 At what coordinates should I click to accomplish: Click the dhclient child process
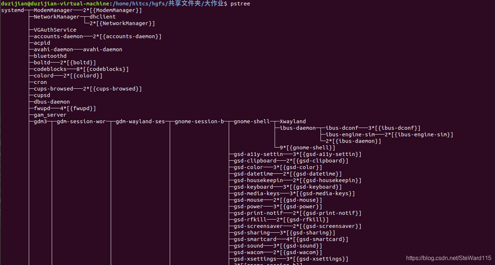point(103,17)
